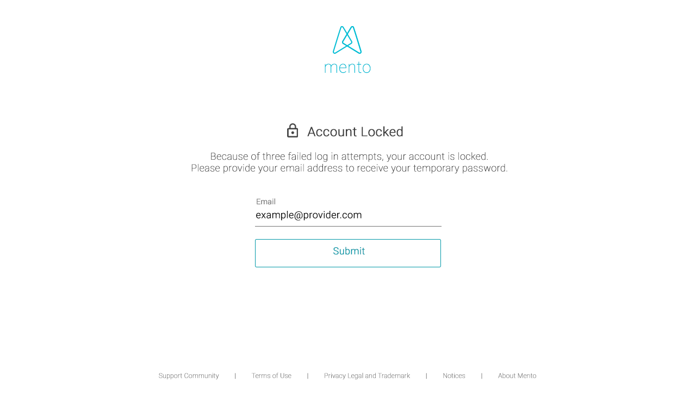Click the 'receive your temporary password' line
The width and height of the screenshot is (696, 395).
point(349,168)
